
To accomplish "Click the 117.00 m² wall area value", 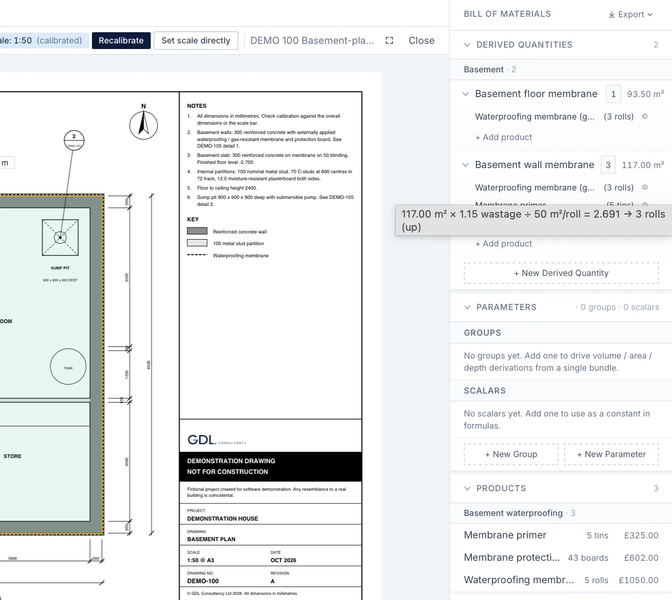I will 643,165.
